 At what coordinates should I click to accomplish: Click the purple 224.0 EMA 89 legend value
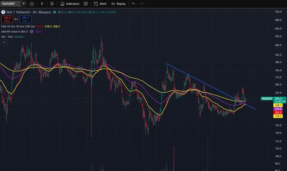coord(39,32)
